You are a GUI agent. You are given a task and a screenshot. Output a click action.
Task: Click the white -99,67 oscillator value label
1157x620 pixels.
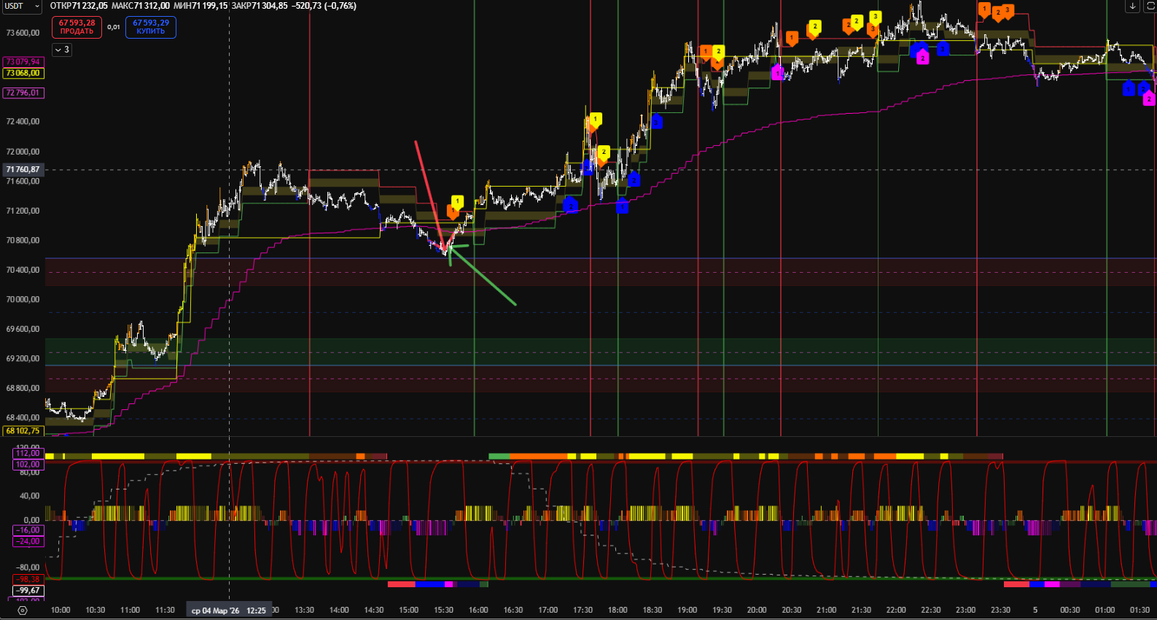tap(28, 590)
